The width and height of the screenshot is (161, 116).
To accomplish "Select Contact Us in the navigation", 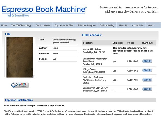I will click(x=138, y=25).
